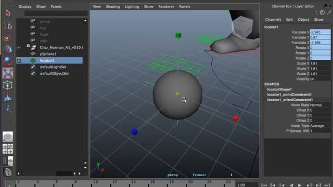Image resolution: width=333 pixels, height=187 pixels.
Task: Click the blue Z-axis scale handle
Action: pos(134,131)
